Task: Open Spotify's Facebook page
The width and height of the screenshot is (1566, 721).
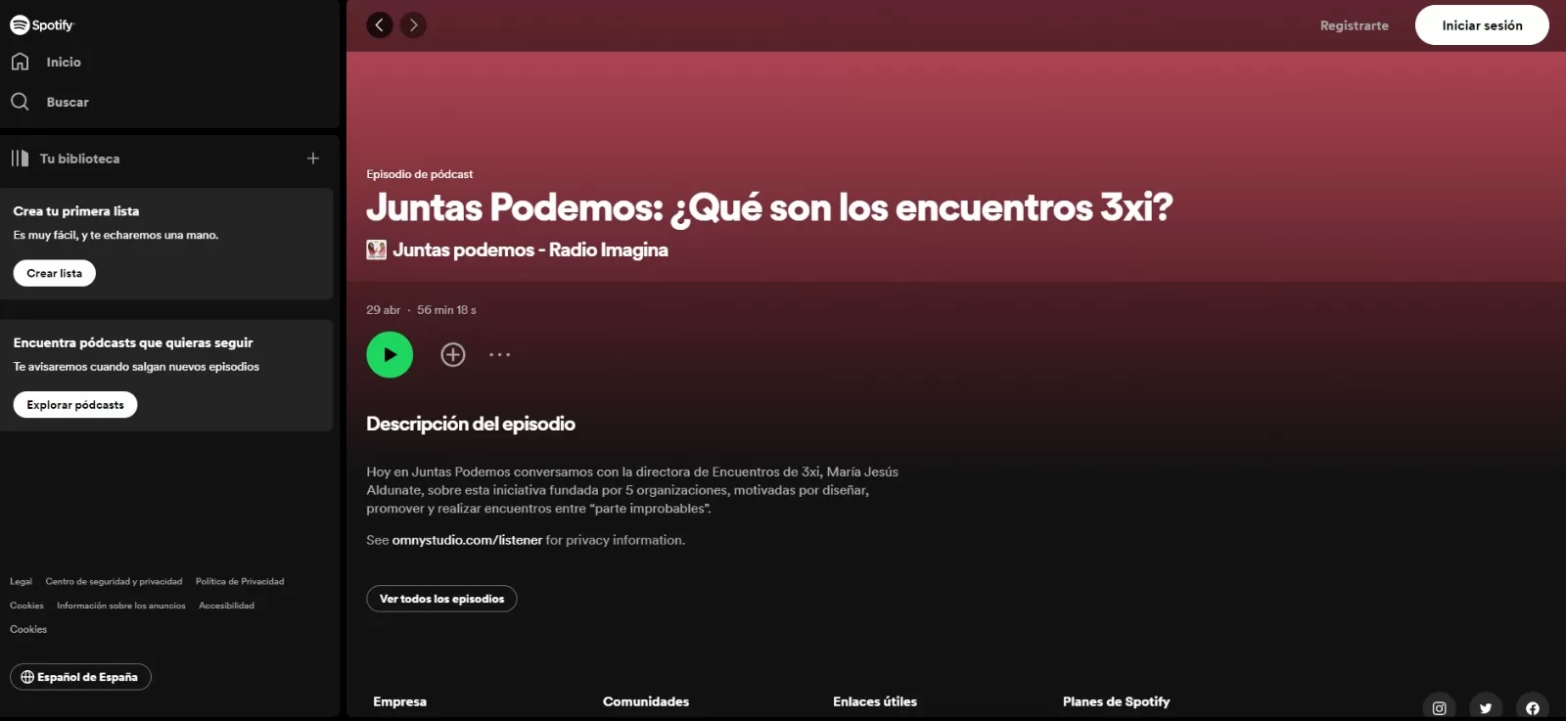Action: pos(1533,707)
